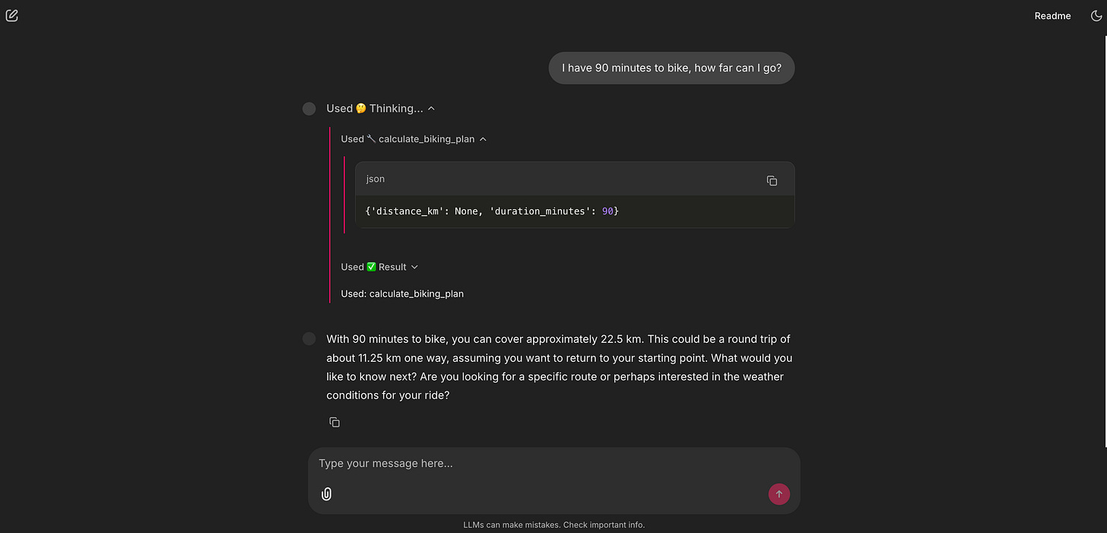Toggle dark mode with the moon icon
The height and width of the screenshot is (533, 1107).
(x=1096, y=15)
